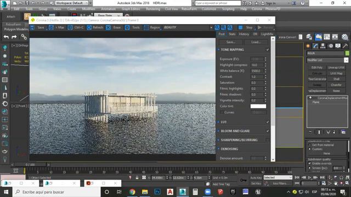This screenshot has height=197, width=351.
Task: Click the Erase icon in Corona frame buffer
Action: click(x=108, y=27)
